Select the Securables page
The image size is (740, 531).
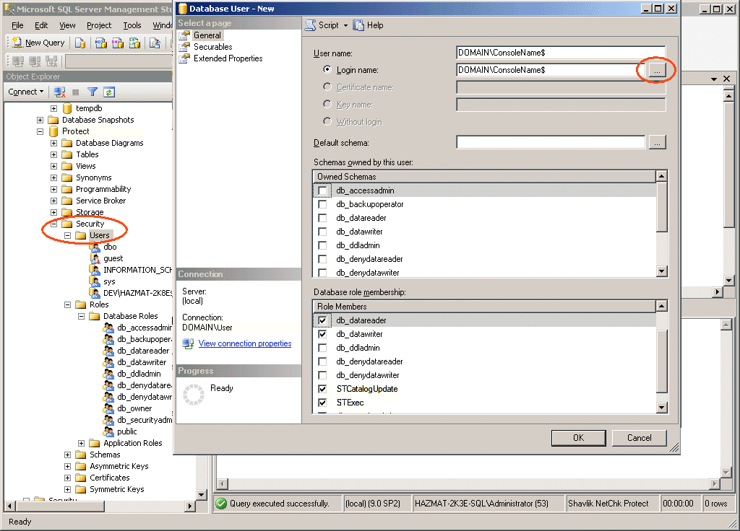click(x=213, y=47)
